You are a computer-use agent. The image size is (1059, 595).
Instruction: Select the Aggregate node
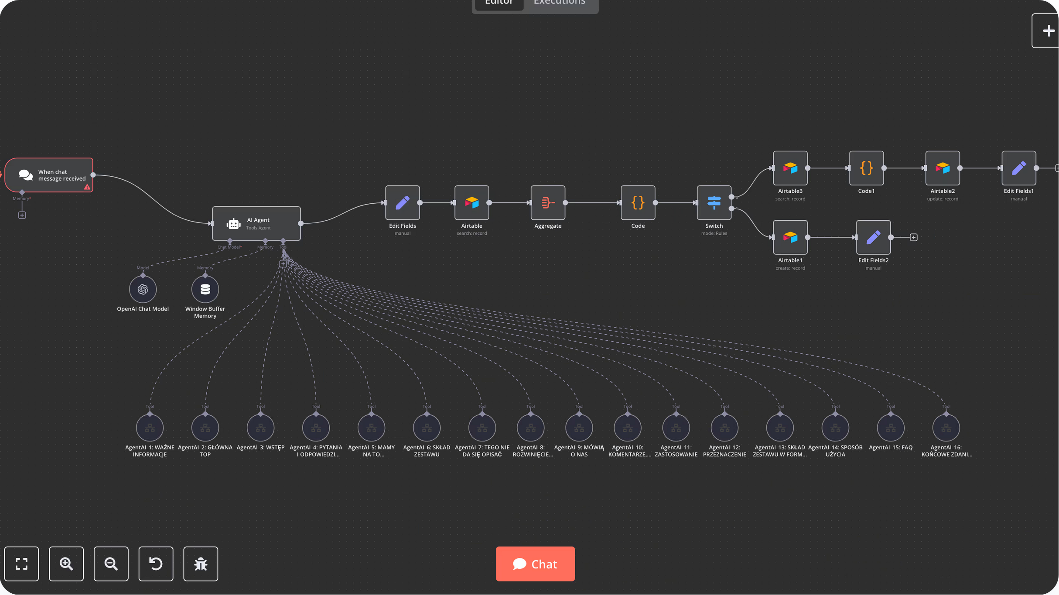click(548, 203)
